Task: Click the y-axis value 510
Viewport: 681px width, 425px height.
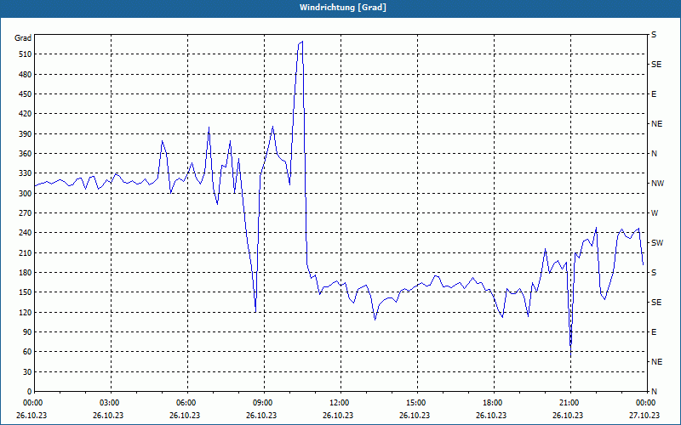Action: [25, 54]
